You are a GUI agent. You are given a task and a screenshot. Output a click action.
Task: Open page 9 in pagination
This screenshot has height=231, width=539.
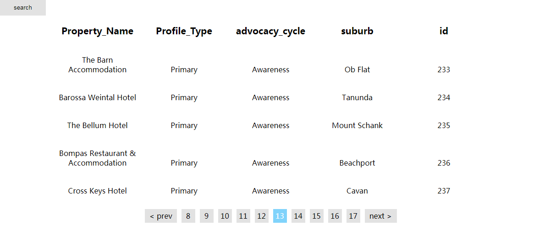point(207,216)
